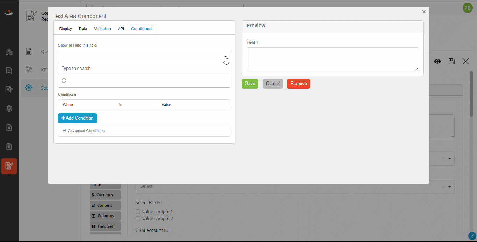The image size is (477, 242).
Task: Open the image document sidebar icon
Action: [x=9, y=128]
